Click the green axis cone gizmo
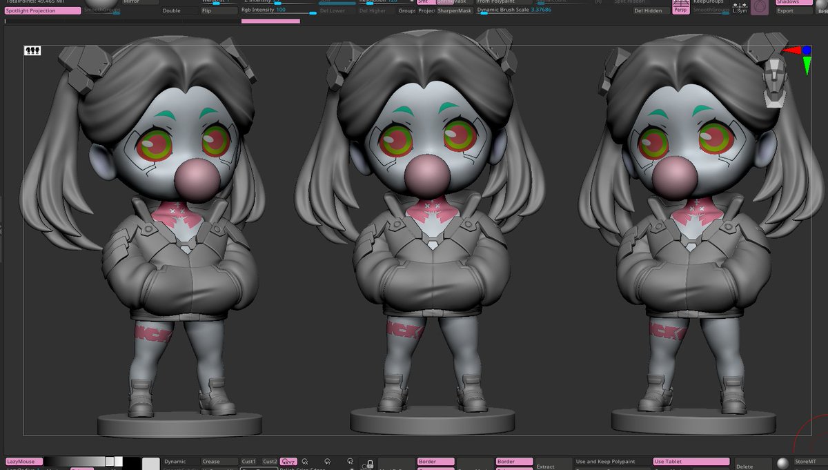This screenshot has width=828, height=470. coord(807,66)
